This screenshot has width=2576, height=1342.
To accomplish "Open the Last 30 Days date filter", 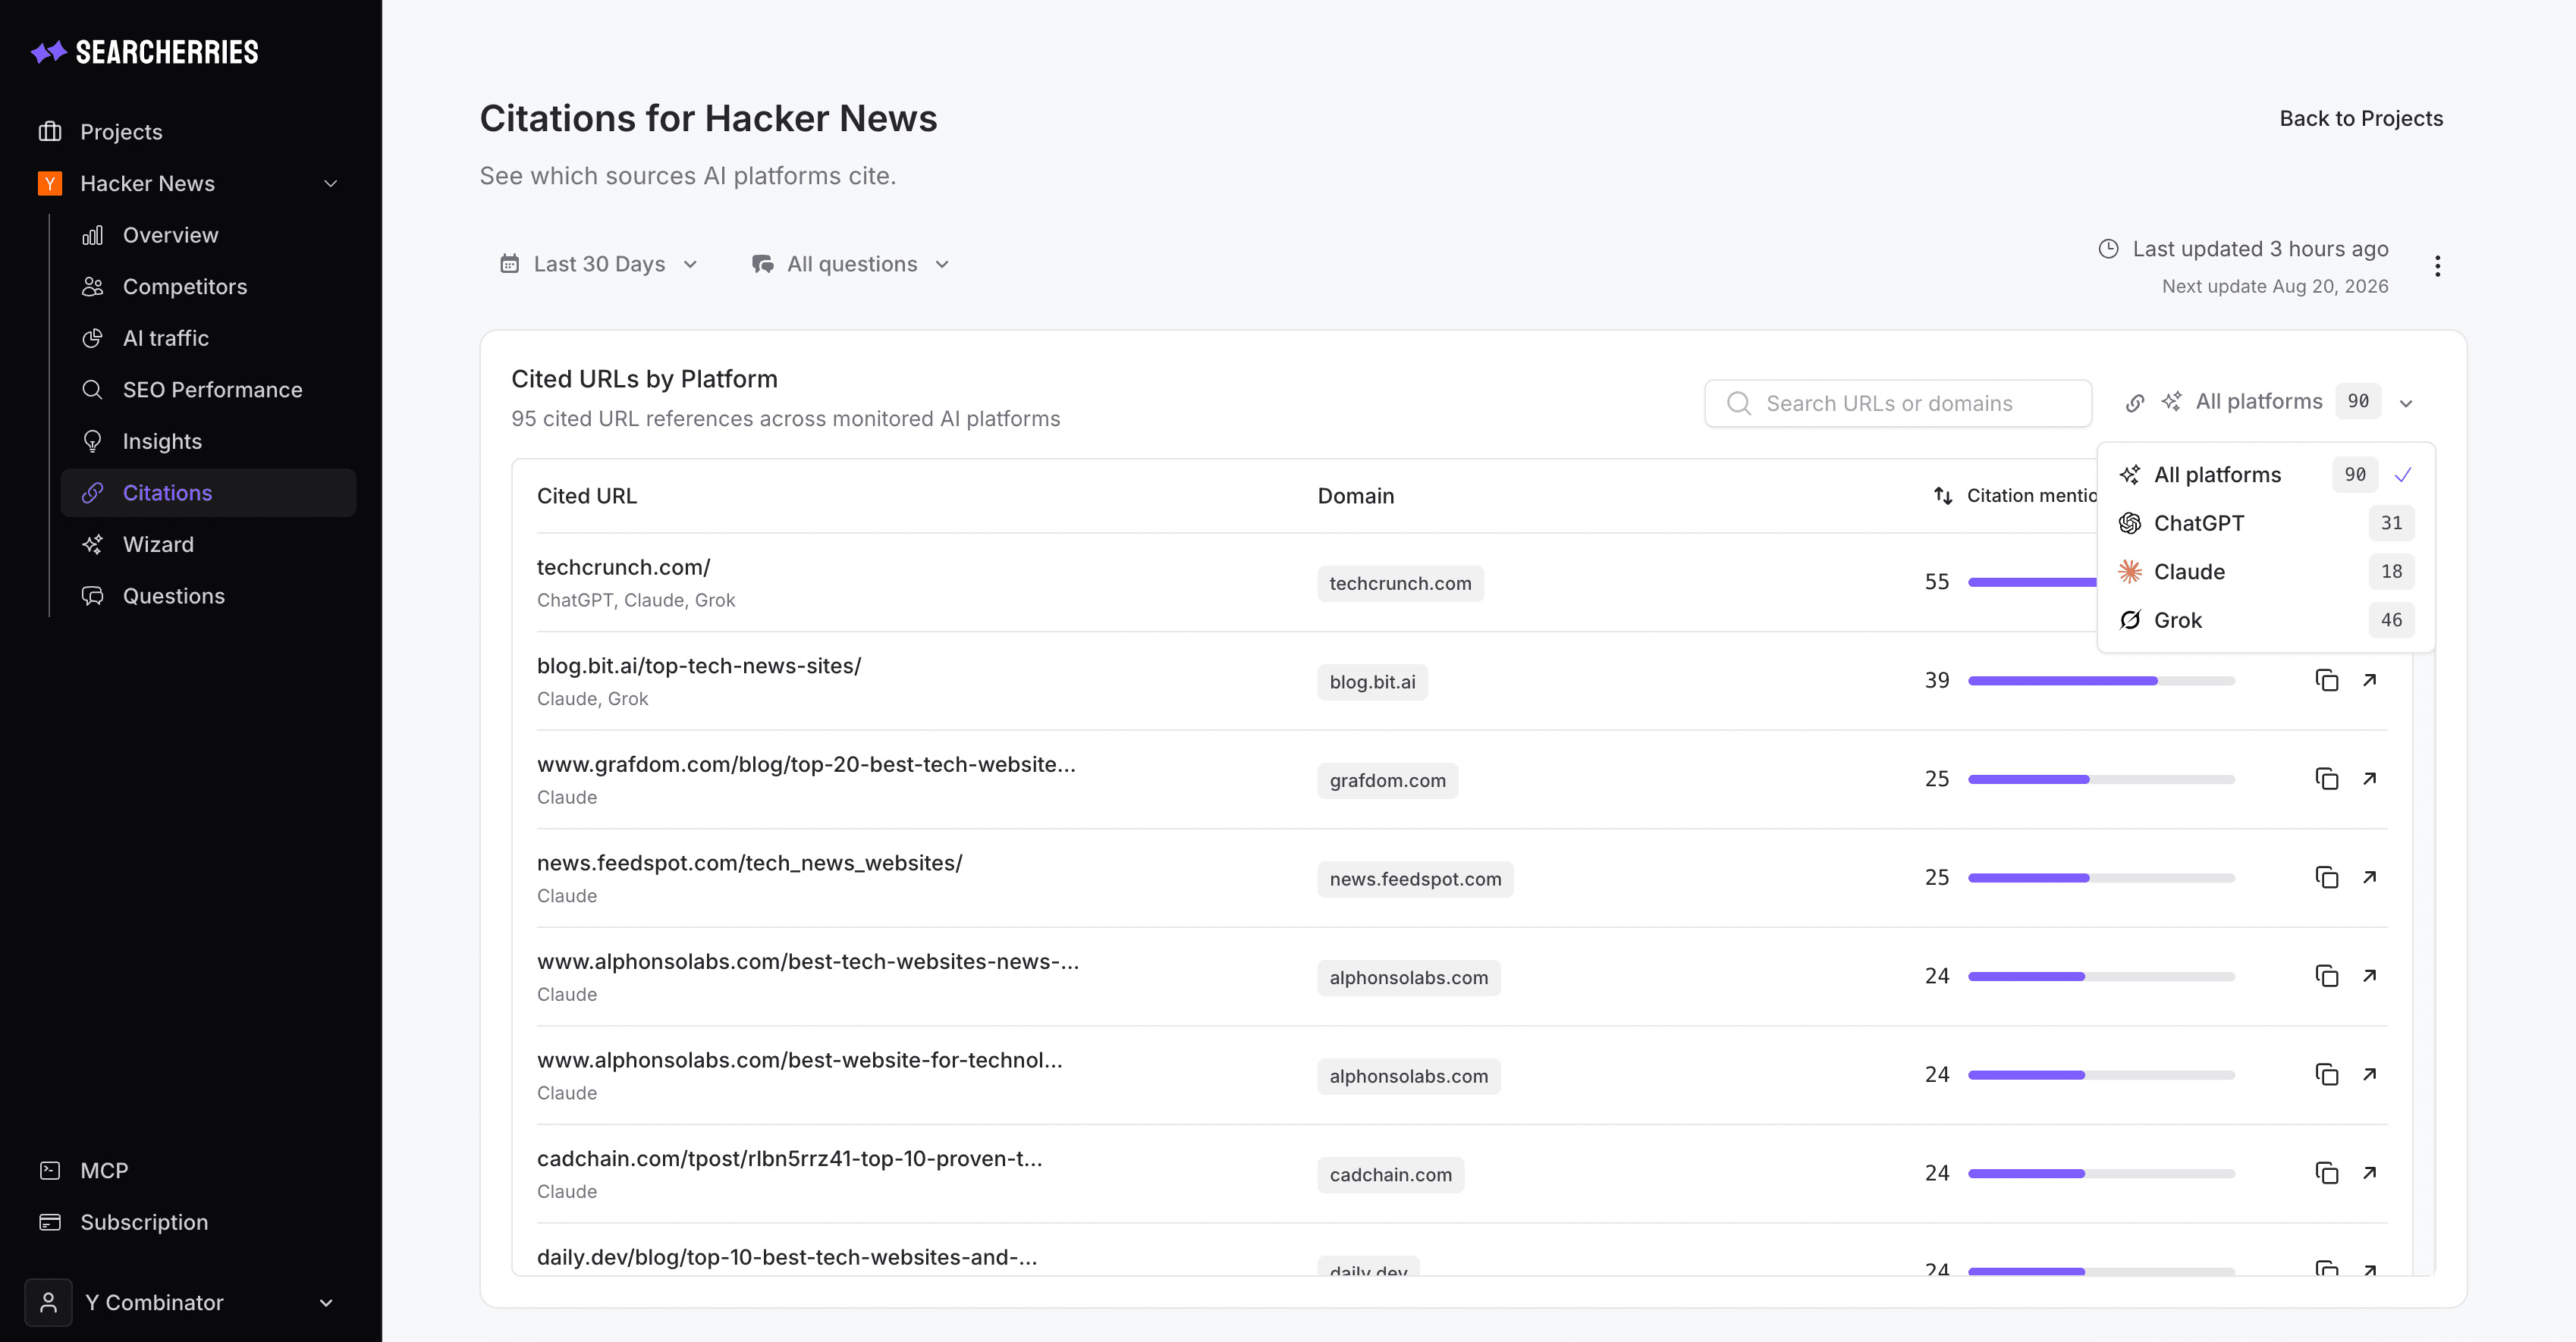I will pyautogui.click(x=598, y=265).
